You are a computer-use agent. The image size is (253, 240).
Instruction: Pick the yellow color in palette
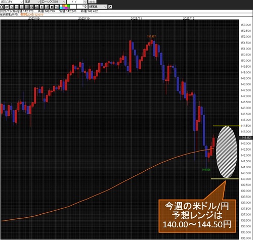66,6
